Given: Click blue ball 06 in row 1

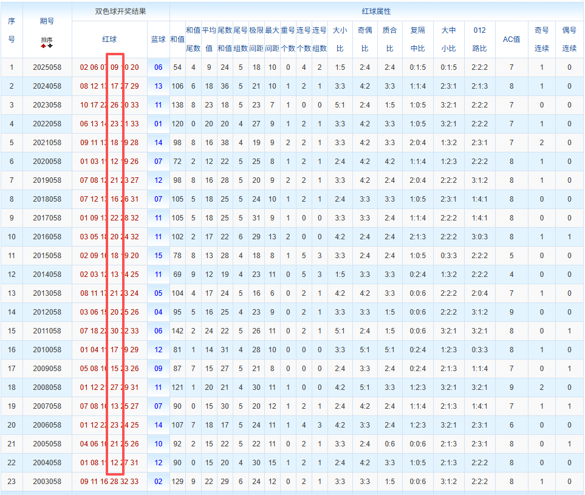Looking at the screenshot, I should [158, 67].
